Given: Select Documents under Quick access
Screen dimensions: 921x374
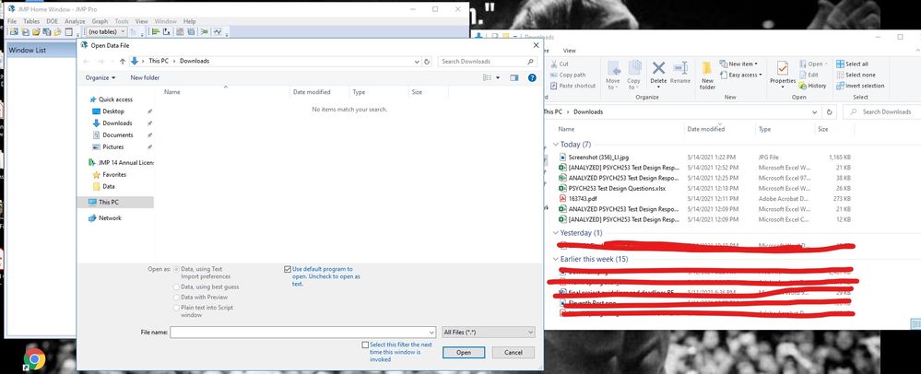Looking at the screenshot, I should 117,135.
